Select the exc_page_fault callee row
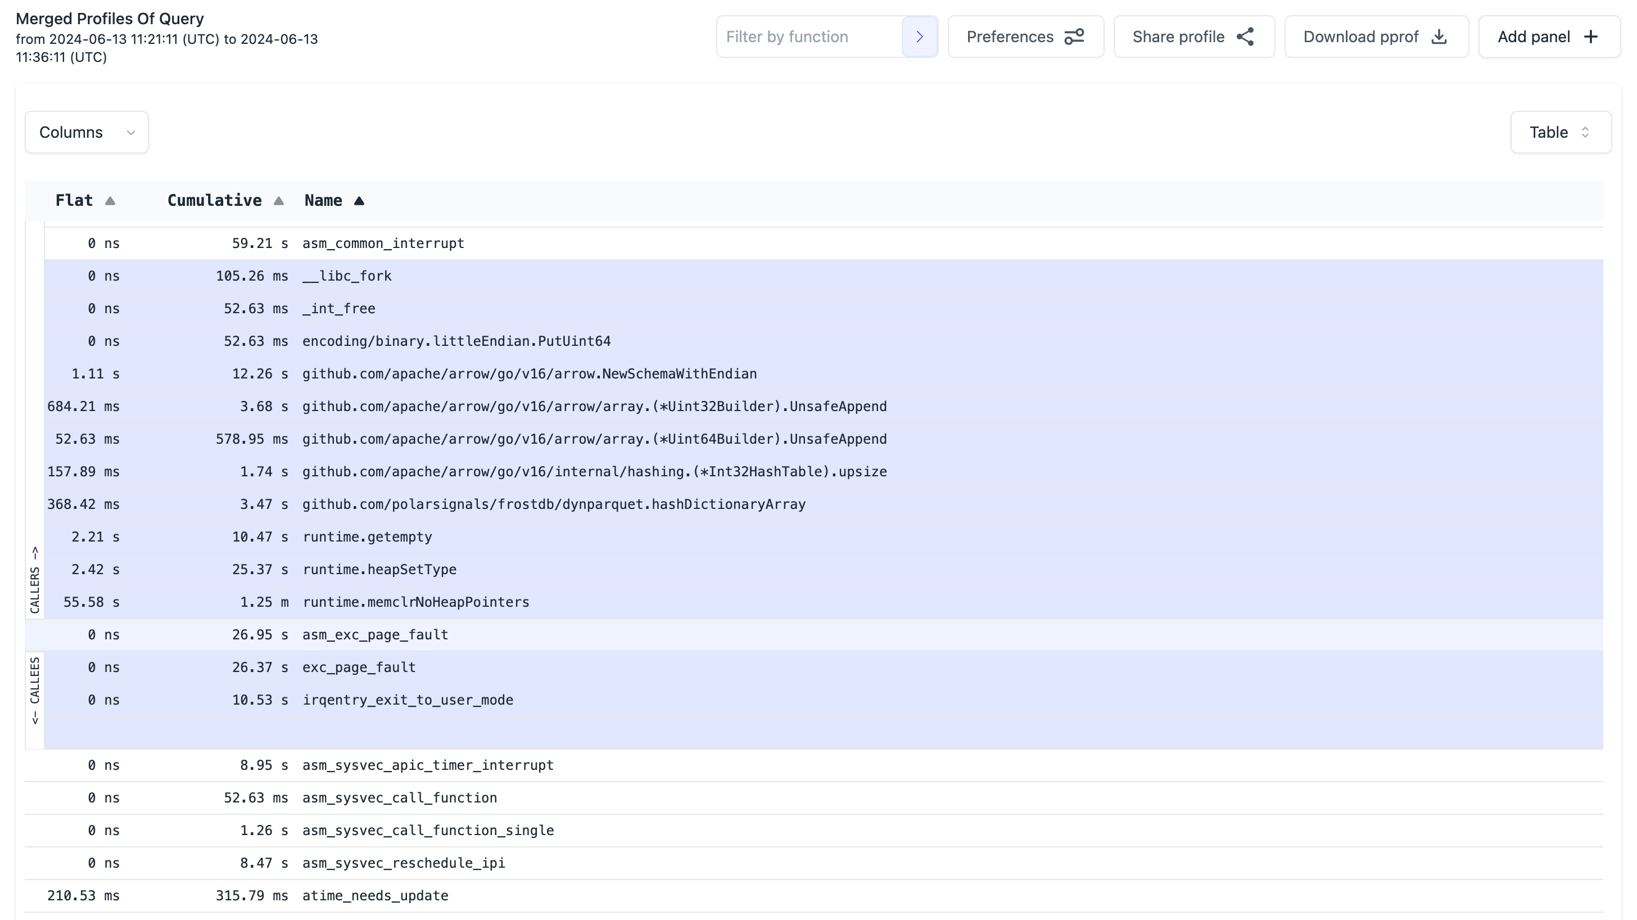The height and width of the screenshot is (920, 1637). tap(824, 668)
